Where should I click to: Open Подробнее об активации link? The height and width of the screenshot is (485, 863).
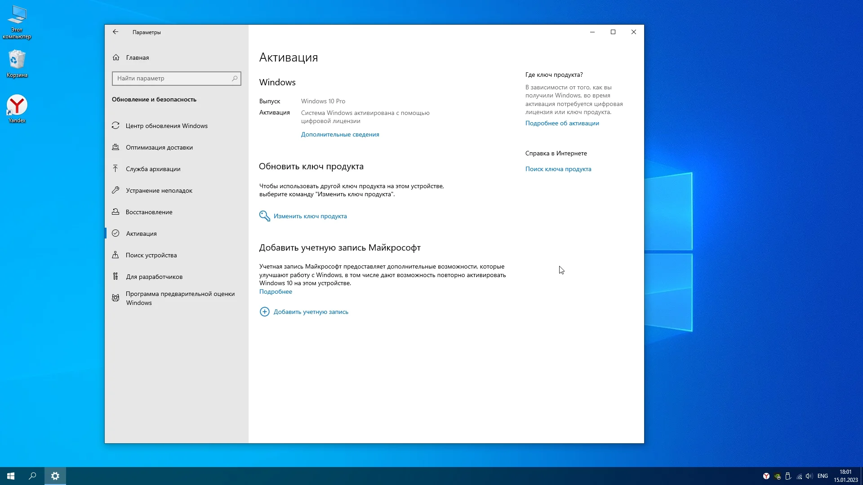pyautogui.click(x=562, y=123)
